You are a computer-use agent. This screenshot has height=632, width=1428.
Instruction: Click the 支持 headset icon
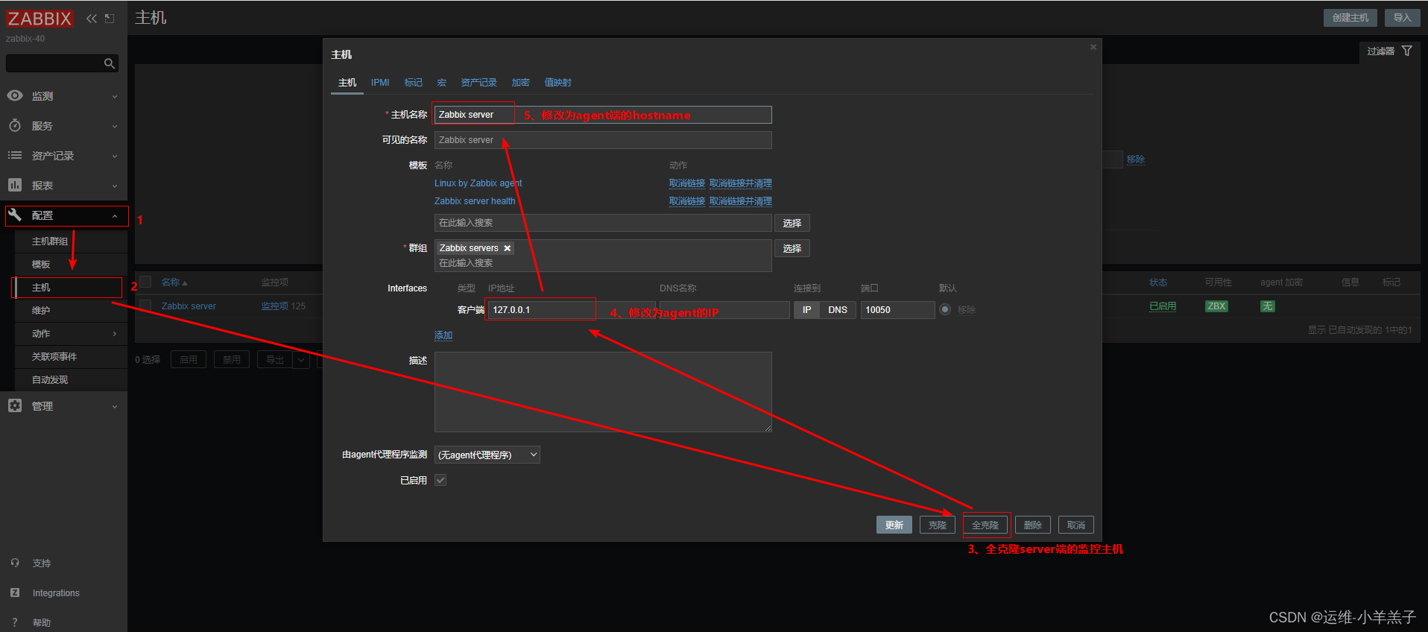[x=15, y=563]
